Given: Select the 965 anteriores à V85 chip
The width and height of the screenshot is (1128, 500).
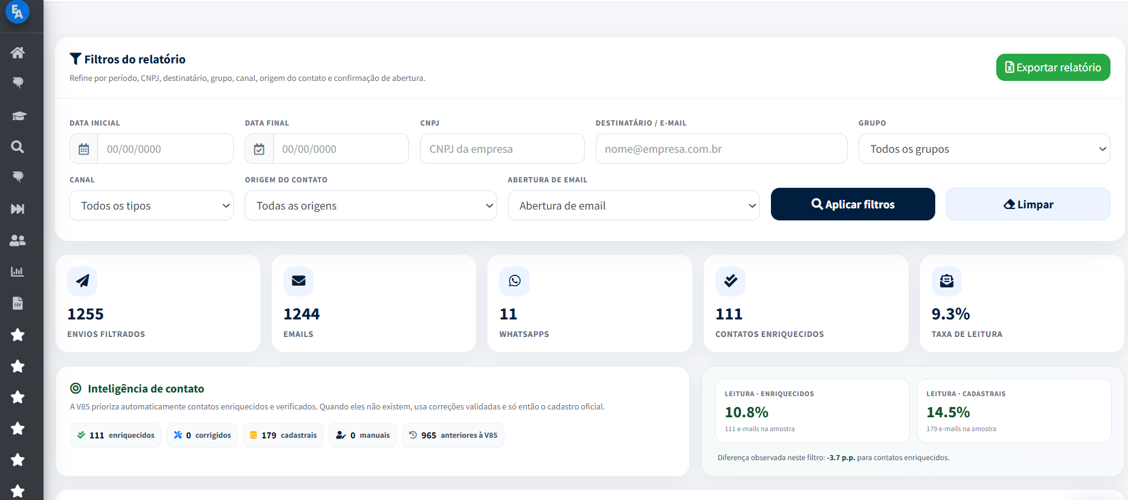Looking at the screenshot, I should pos(453,435).
